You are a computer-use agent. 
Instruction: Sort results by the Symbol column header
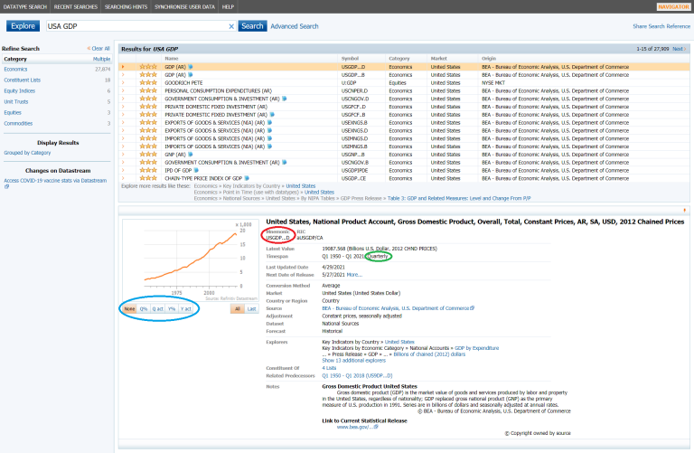point(350,59)
